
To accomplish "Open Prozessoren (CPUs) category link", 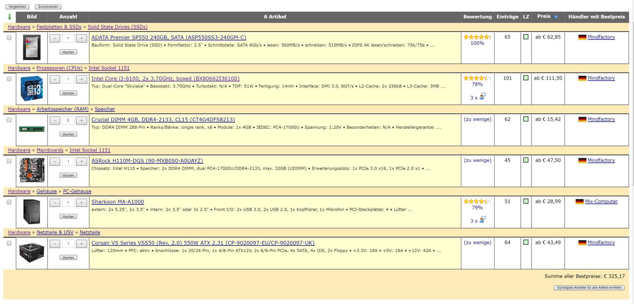I will (x=60, y=68).
